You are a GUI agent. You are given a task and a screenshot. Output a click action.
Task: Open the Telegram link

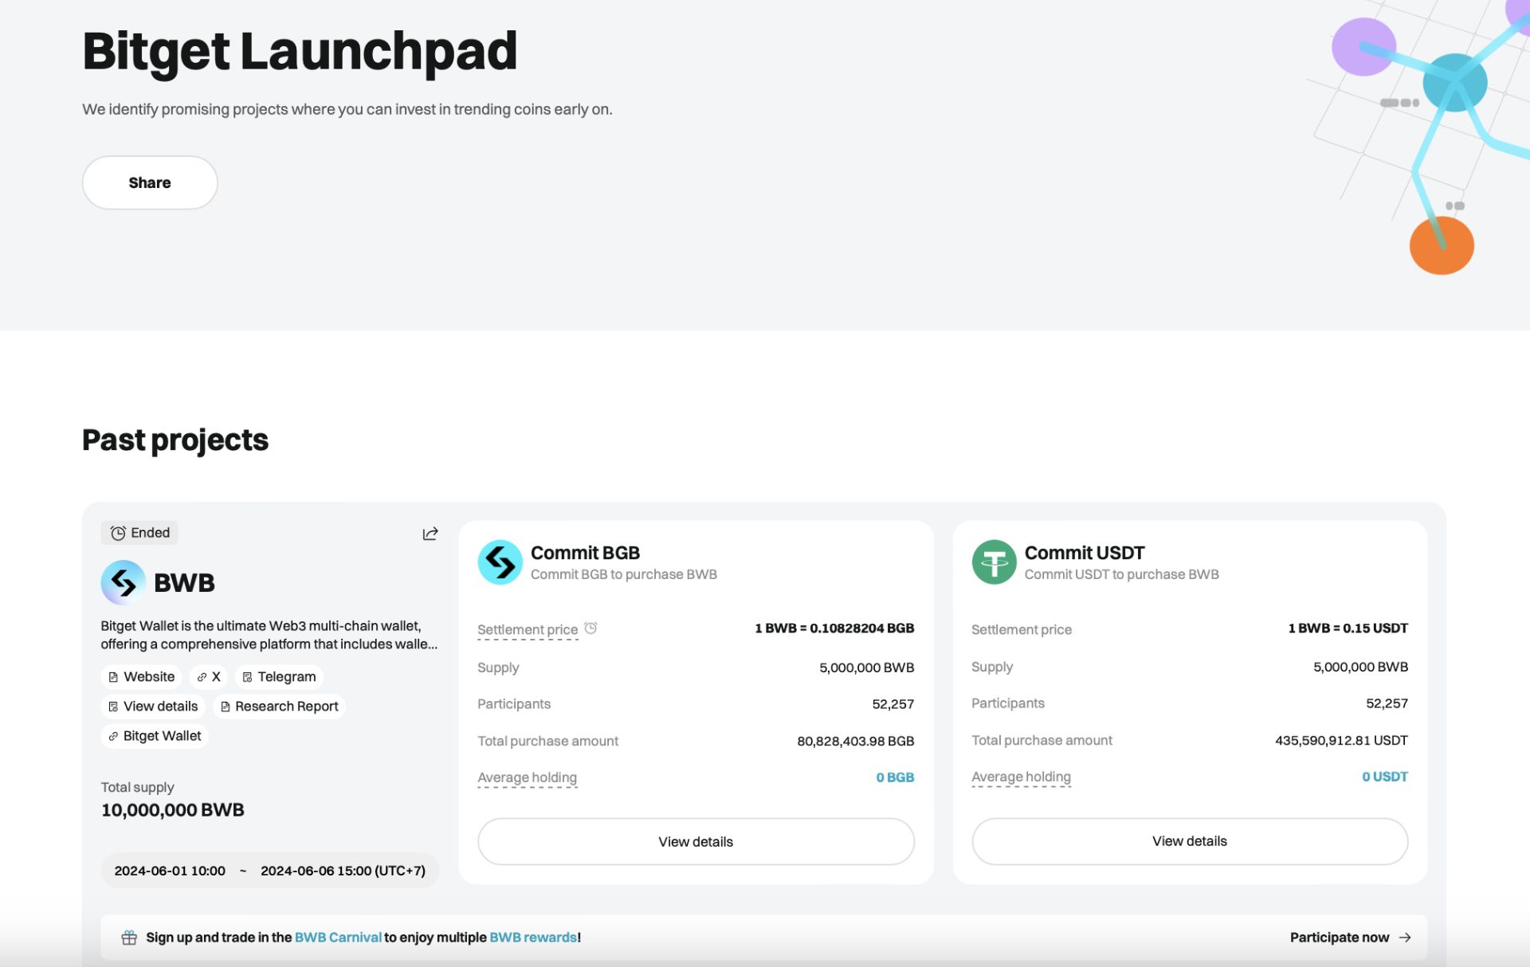[279, 676]
